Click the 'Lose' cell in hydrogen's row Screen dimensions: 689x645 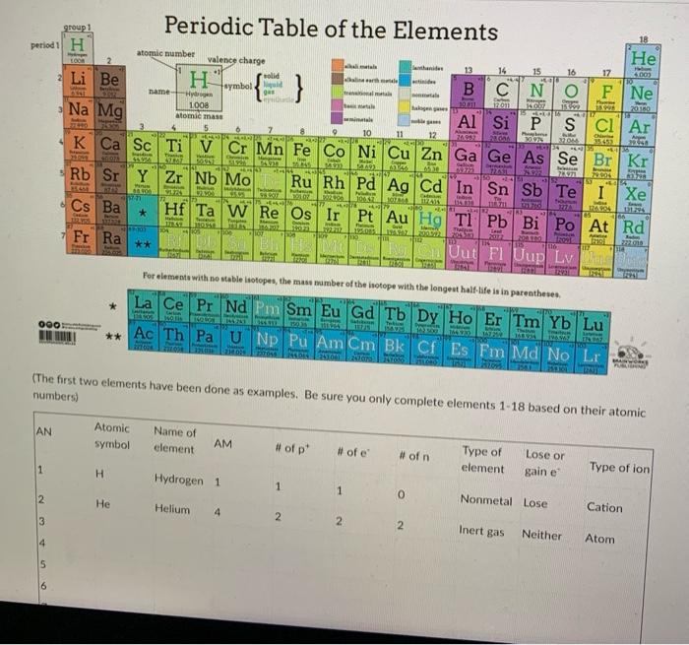click(534, 502)
